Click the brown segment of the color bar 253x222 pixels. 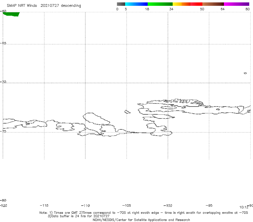(x=213, y=4)
